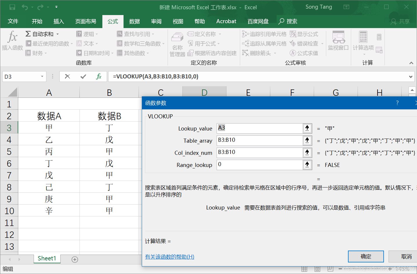Switch to the Insert (插入) tab
Screen dimensions: 417x274
point(59,21)
